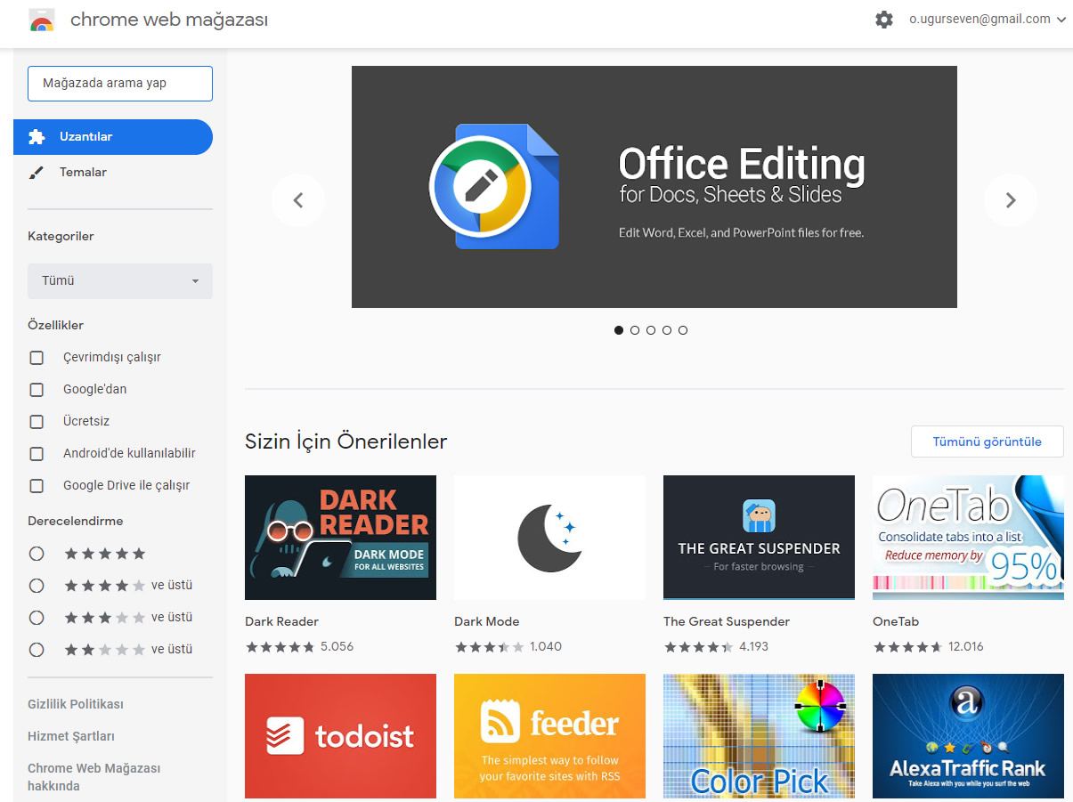Click the paintbrush Temalar icon
Image resolution: width=1073 pixels, height=802 pixels.
37,173
